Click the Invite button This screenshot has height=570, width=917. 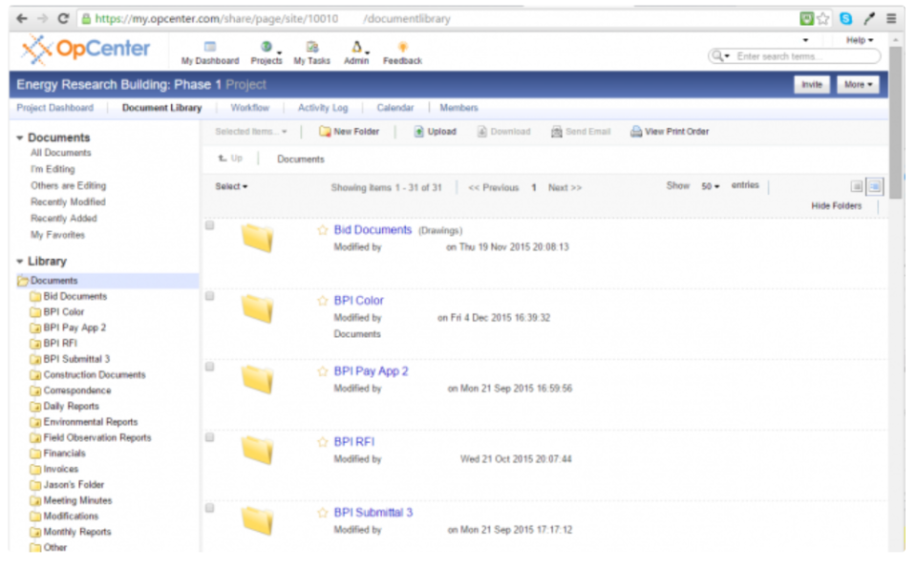(811, 85)
